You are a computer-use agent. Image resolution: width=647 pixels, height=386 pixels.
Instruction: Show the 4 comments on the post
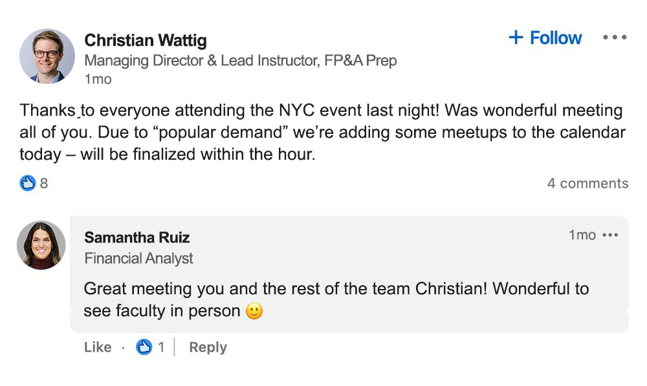tap(587, 184)
